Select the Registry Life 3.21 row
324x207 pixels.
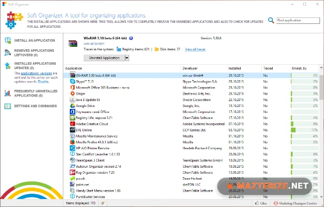click(191, 118)
